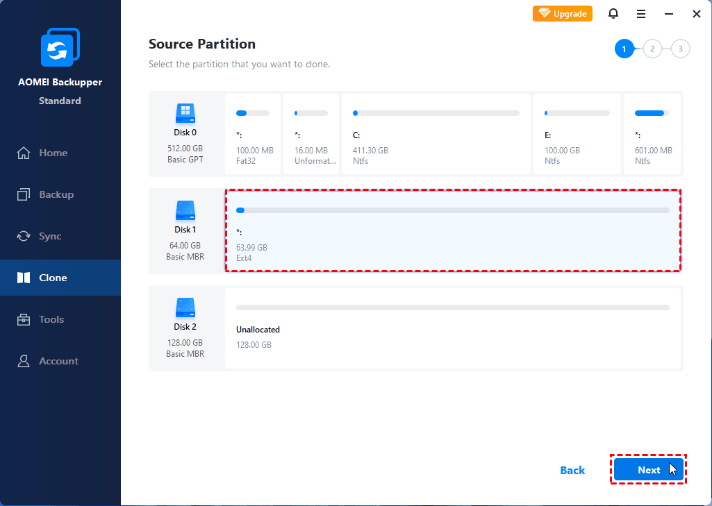Click the Upgrade diamond button

[x=563, y=13]
